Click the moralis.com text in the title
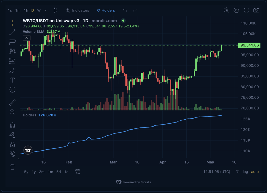267x193 pixels. tap(104, 21)
